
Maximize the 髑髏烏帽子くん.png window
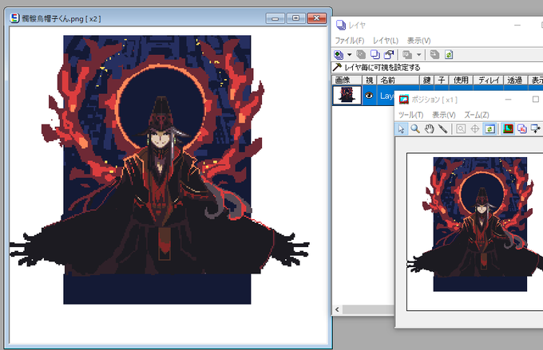coord(295,18)
